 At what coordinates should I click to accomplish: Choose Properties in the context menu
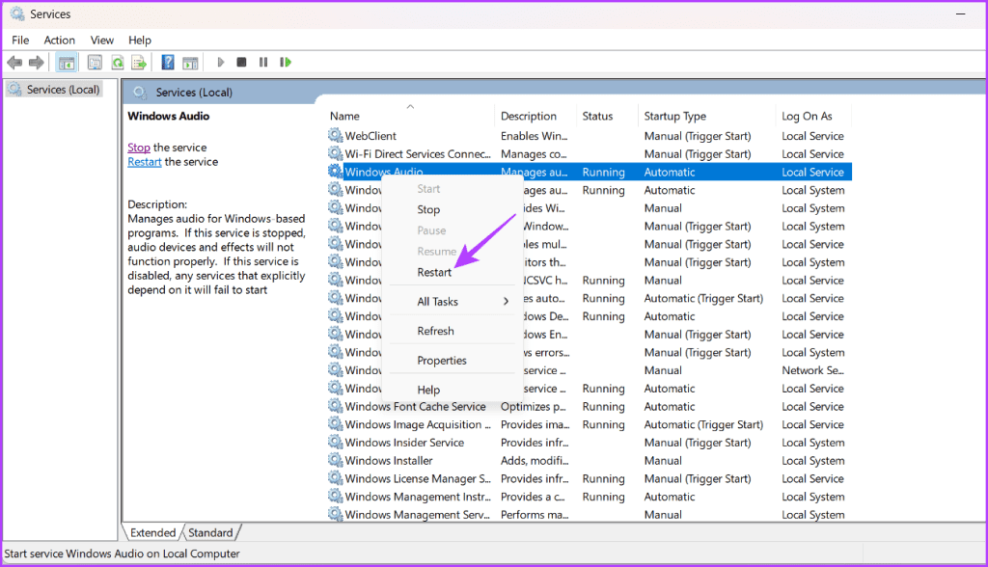pyautogui.click(x=442, y=361)
